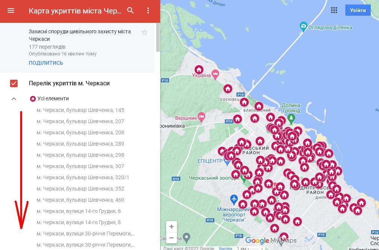Select бульвар Шевченка, 320/1 entry
Screen dimensions: 379x250
[83, 177]
